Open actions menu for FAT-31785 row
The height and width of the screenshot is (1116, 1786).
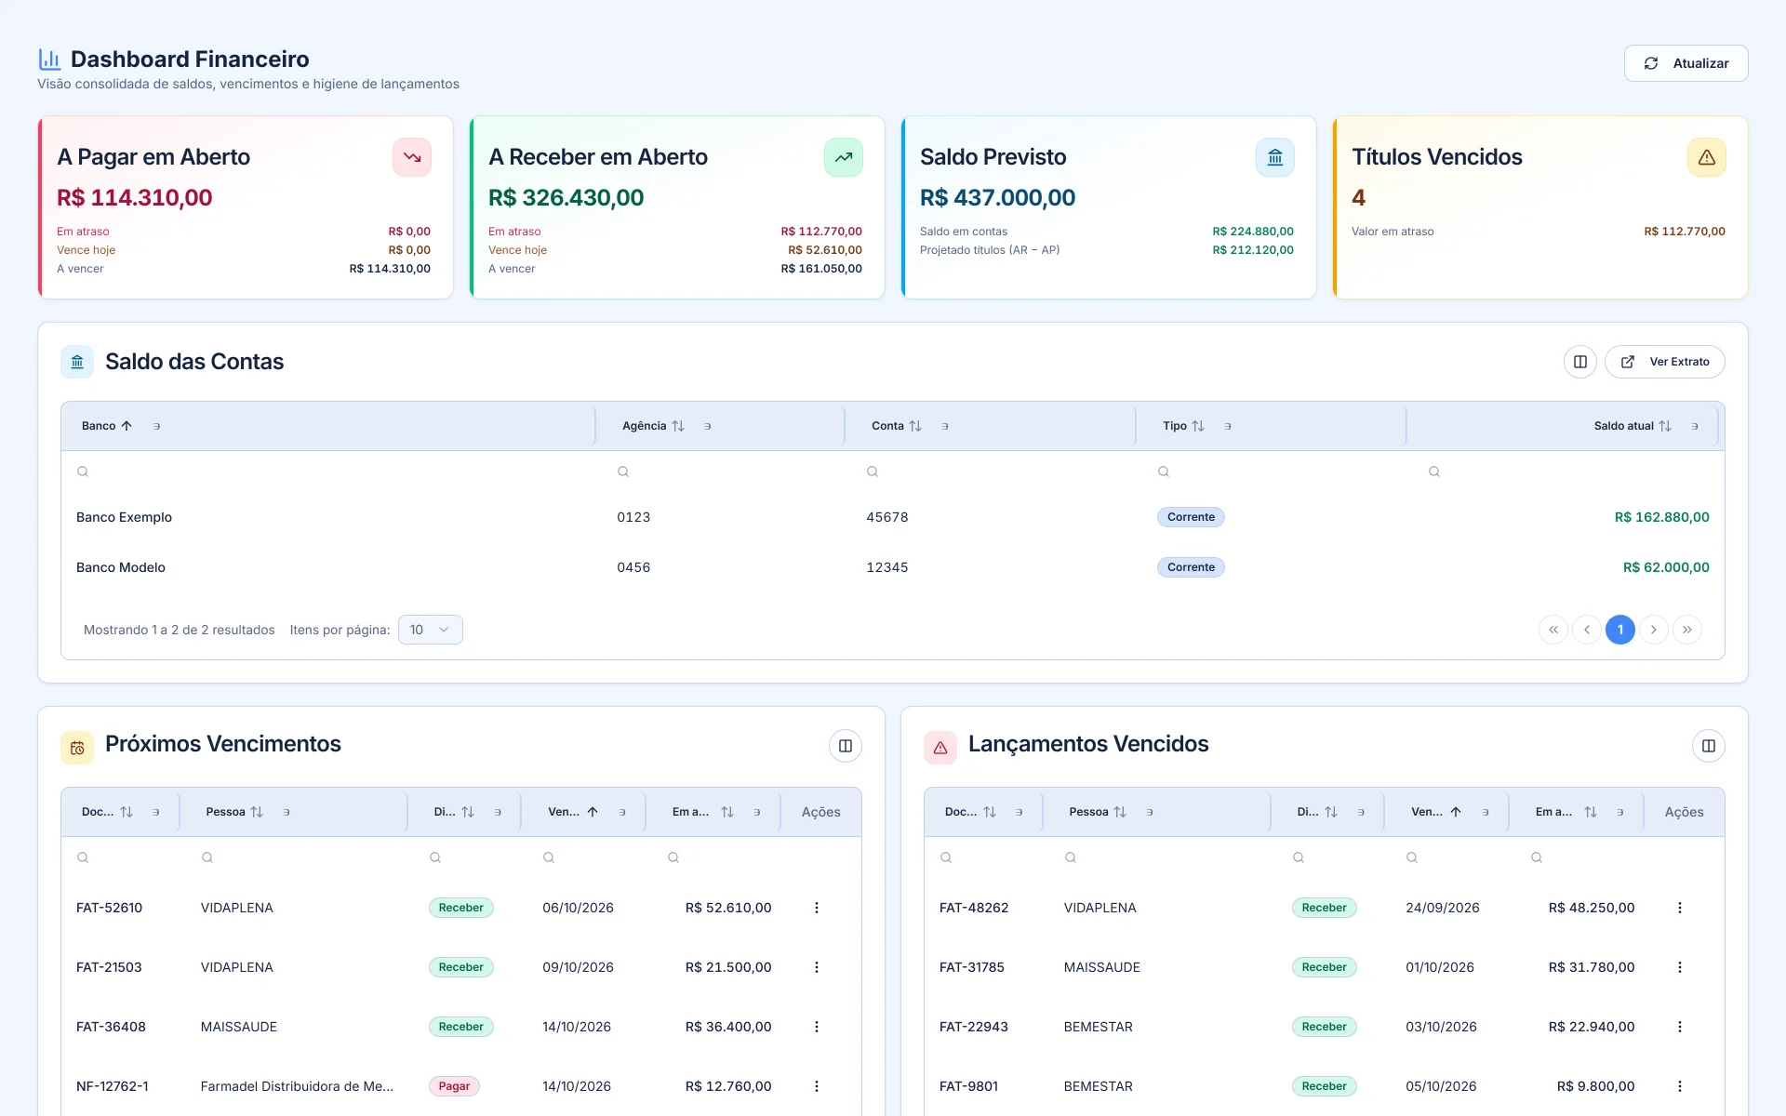(1680, 967)
